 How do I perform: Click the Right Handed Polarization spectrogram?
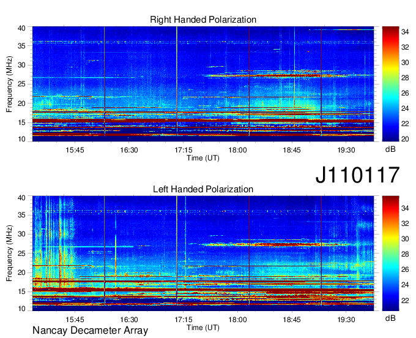click(203, 84)
